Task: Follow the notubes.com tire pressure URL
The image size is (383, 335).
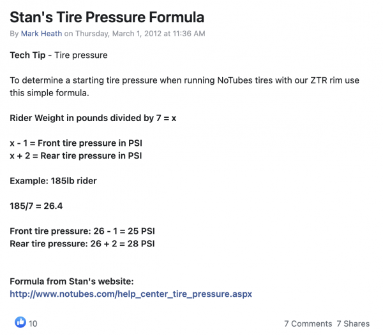Action: pyautogui.click(x=131, y=294)
